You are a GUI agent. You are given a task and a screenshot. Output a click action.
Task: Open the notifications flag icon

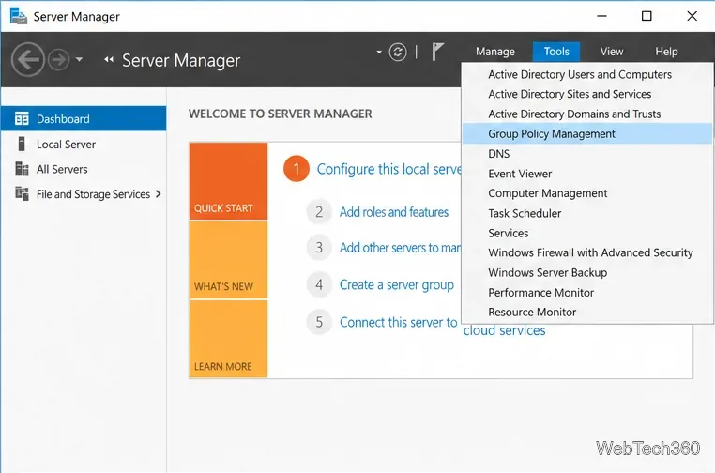coord(437,52)
